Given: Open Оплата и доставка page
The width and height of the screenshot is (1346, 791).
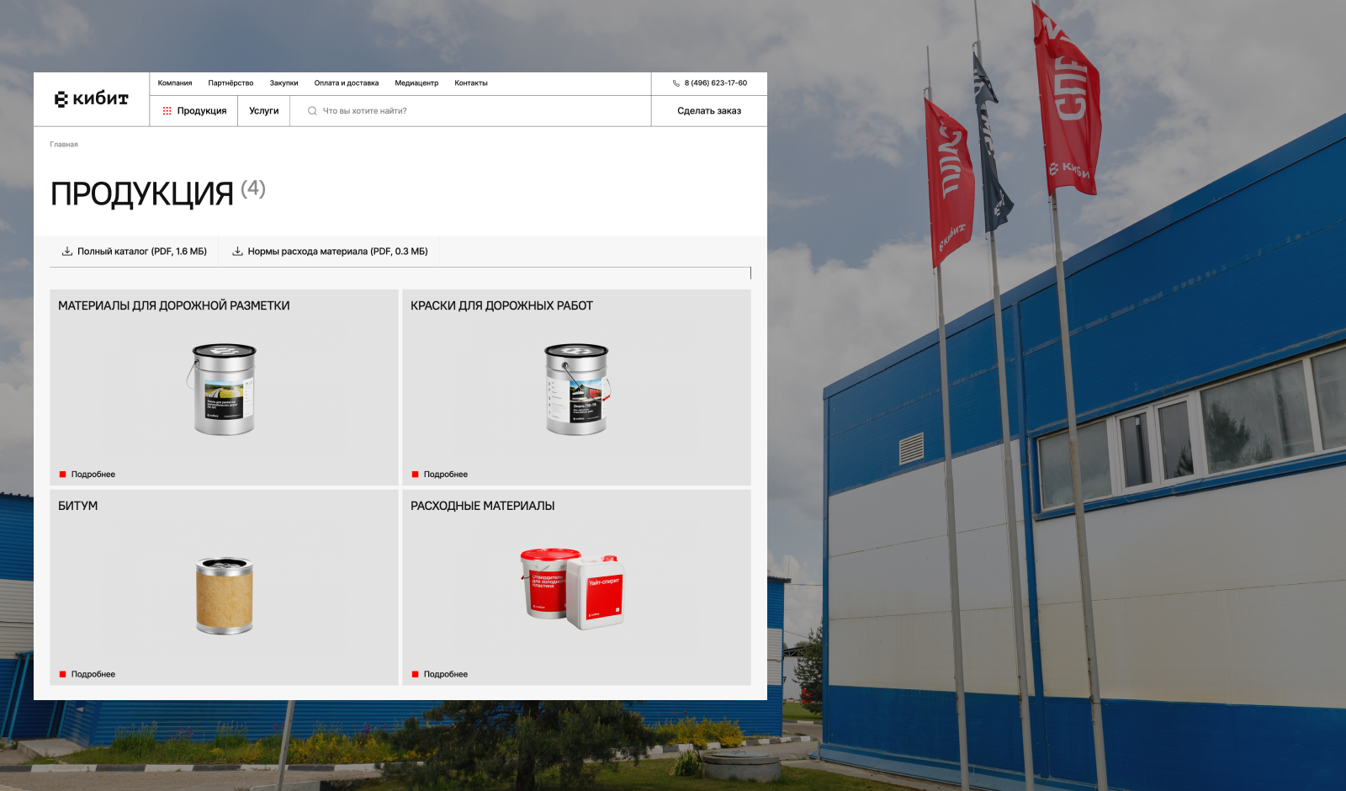Looking at the screenshot, I should 346,83.
